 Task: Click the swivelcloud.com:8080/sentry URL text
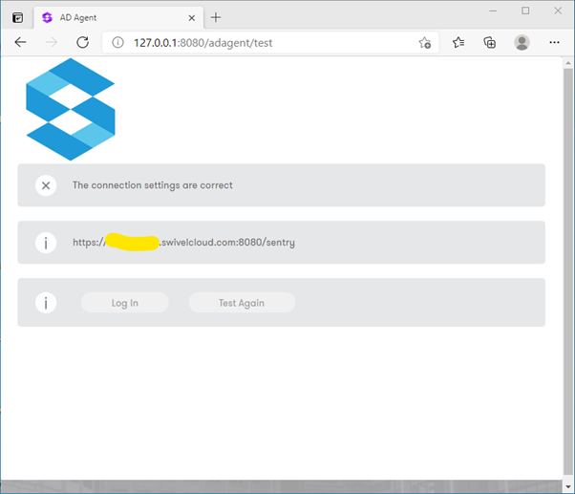click(183, 243)
